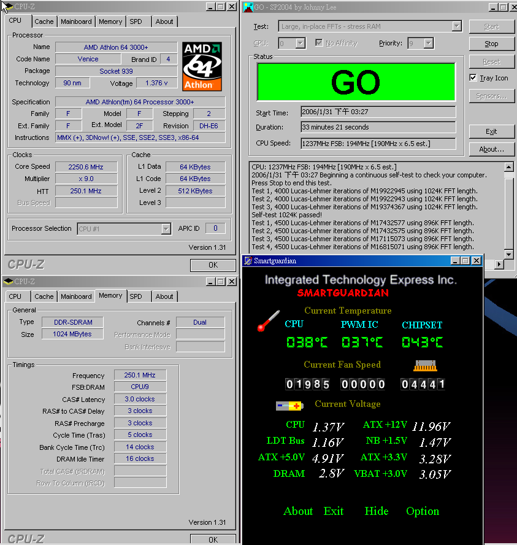Open the CPU number dropdown in SP2004

(301, 44)
